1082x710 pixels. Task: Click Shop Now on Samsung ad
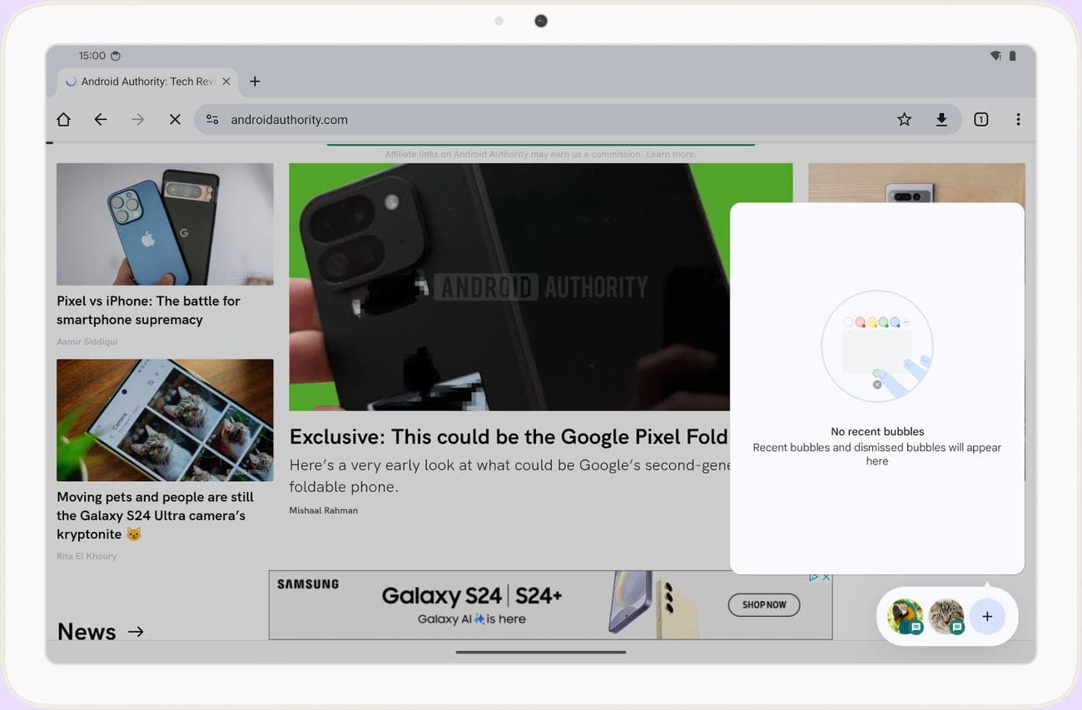[x=763, y=605]
